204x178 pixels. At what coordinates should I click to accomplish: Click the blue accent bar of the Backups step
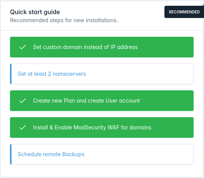[x=11, y=154]
